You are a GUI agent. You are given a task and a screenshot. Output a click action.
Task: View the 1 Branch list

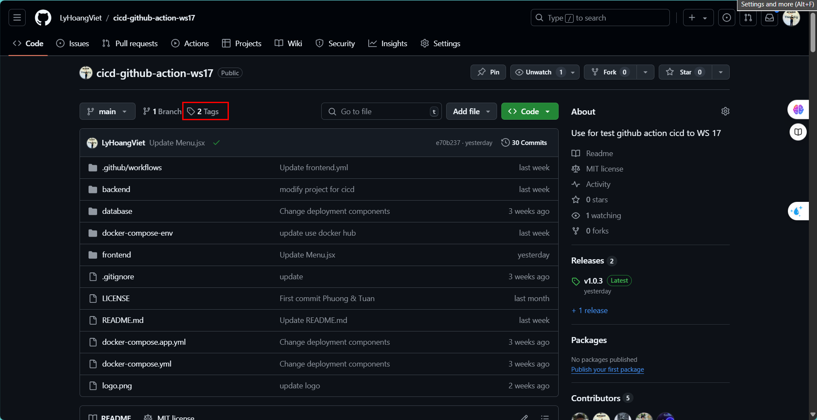(162, 111)
